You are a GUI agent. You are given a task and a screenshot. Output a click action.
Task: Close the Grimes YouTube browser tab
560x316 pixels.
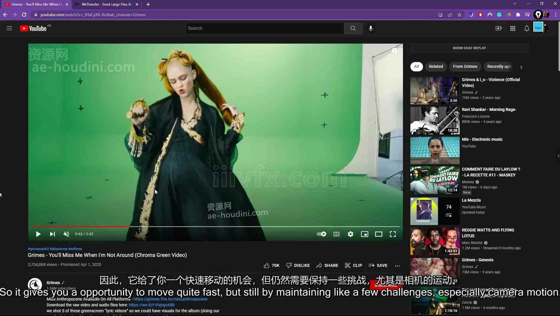tap(67, 4)
